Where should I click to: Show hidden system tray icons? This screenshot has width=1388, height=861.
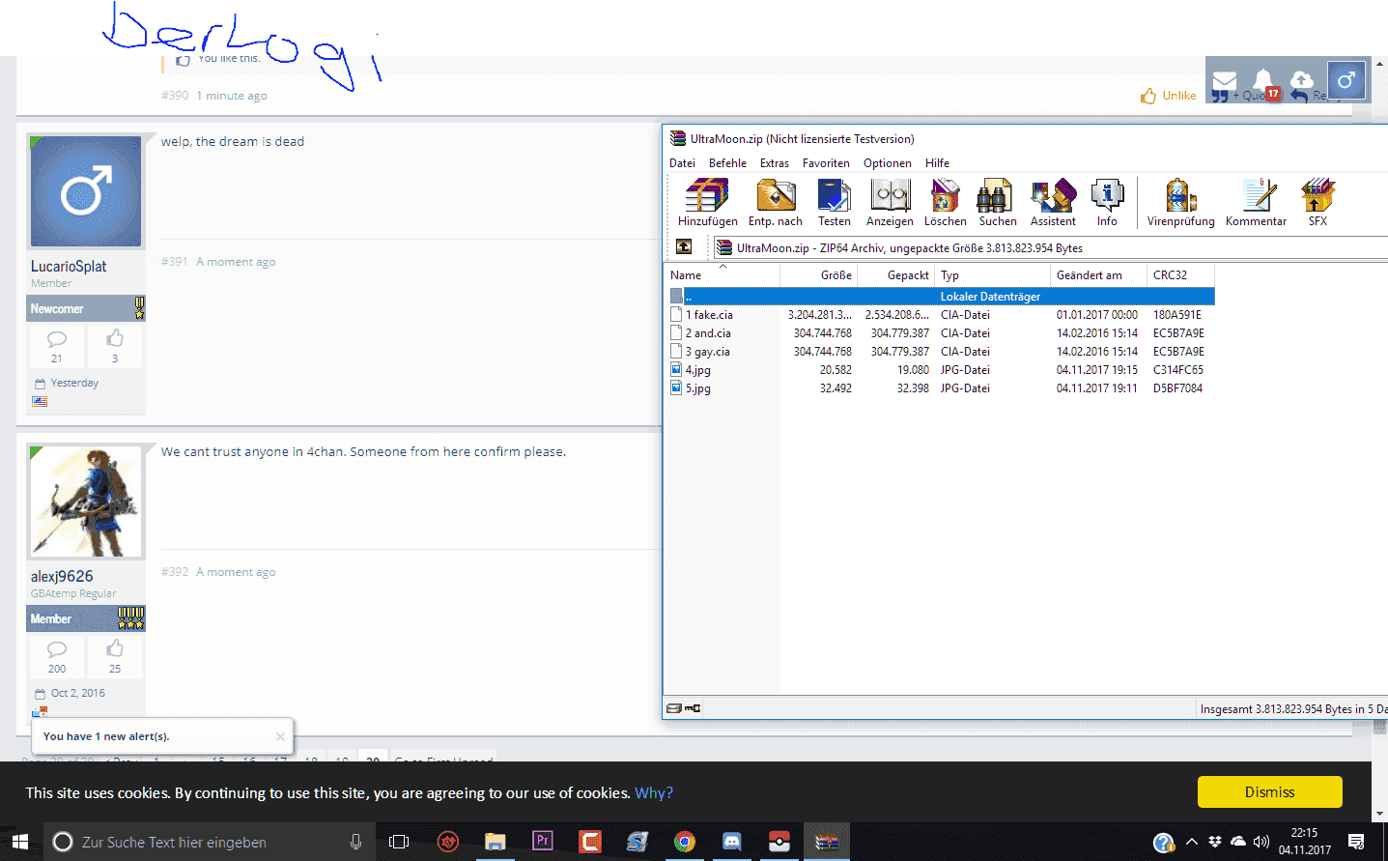point(1192,842)
